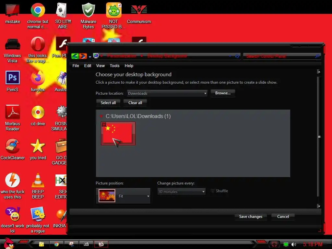332x249 pixels.
Task: Open the folder icon on the taskbar
Action: (x=41, y=244)
